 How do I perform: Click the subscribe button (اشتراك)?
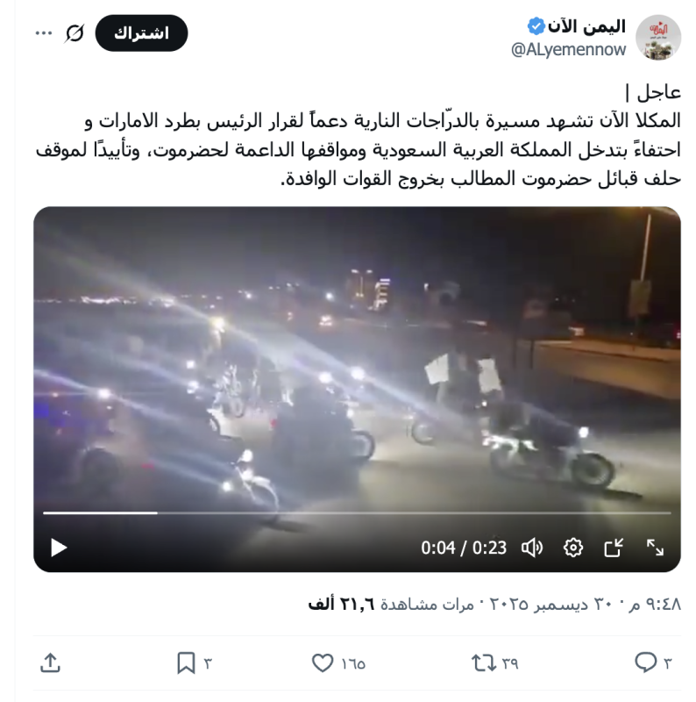click(x=141, y=33)
